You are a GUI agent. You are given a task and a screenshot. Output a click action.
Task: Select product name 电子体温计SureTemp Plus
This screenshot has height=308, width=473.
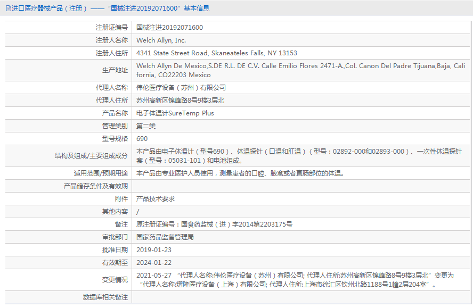pos(175,113)
